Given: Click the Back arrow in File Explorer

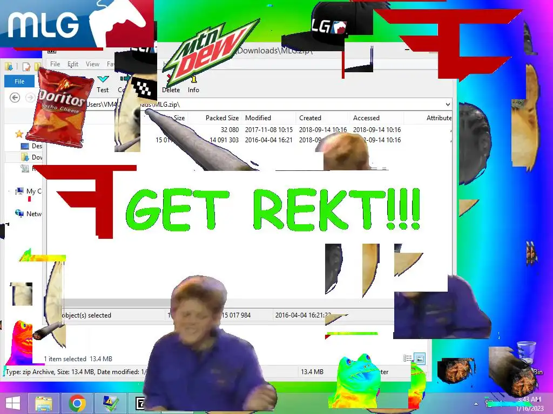Looking at the screenshot, I should point(15,98).
